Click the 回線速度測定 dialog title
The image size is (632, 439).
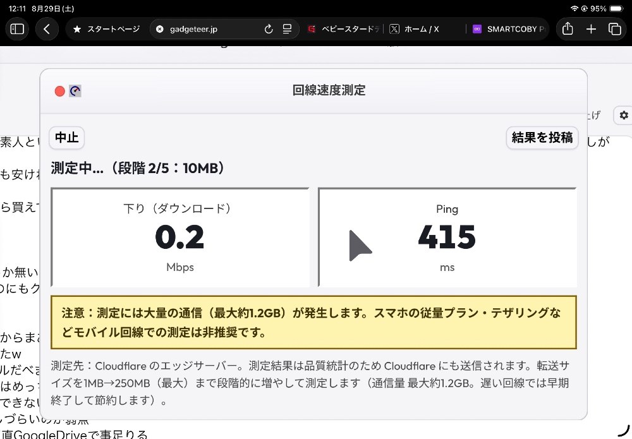pos(329,90)
